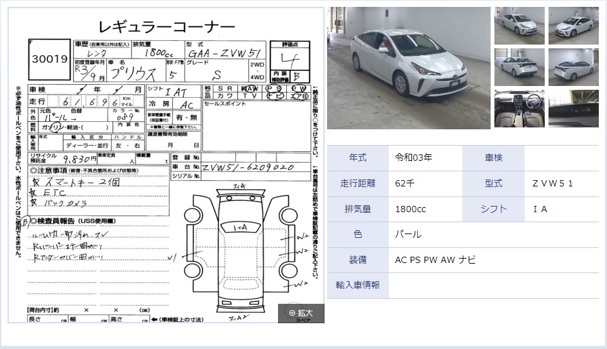
Task: Click the 拡大 zoom button
Action: (x=301, y=313)
